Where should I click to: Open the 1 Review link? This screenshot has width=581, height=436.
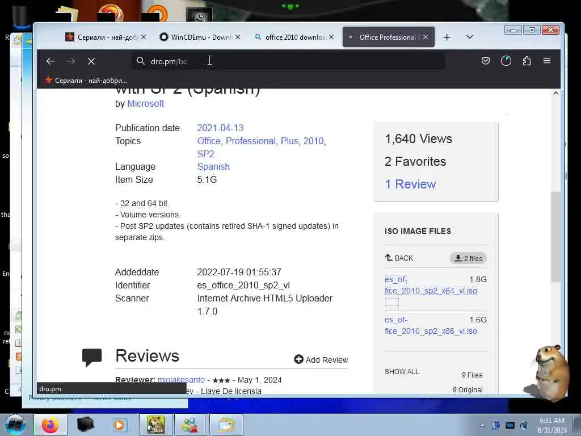coord(410,185)
